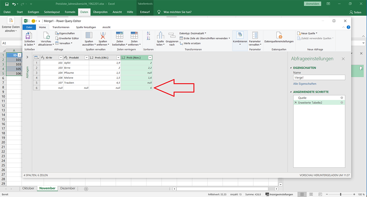Close the Abfrageeinstellungen pane
This screenshot has height=197, width=367.
[343, 59]
